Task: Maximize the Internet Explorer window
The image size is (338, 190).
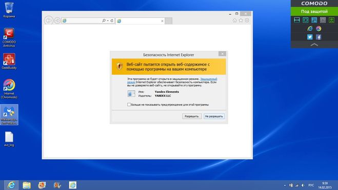Action: click(x=236, y=14)
